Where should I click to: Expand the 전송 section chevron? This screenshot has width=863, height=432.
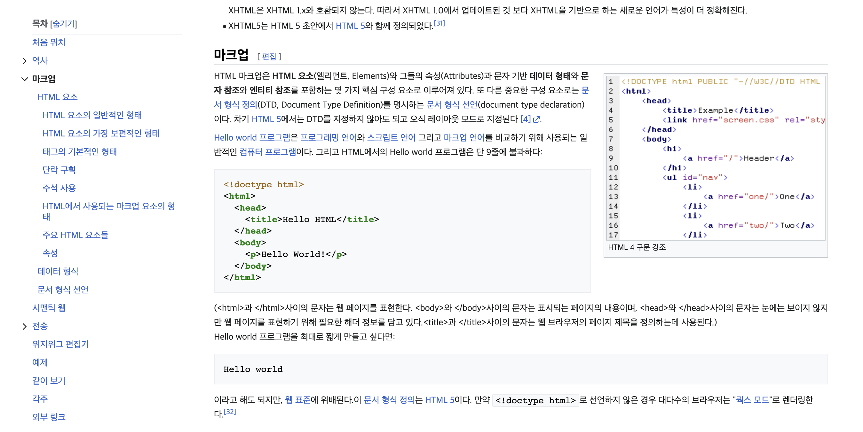24,326
